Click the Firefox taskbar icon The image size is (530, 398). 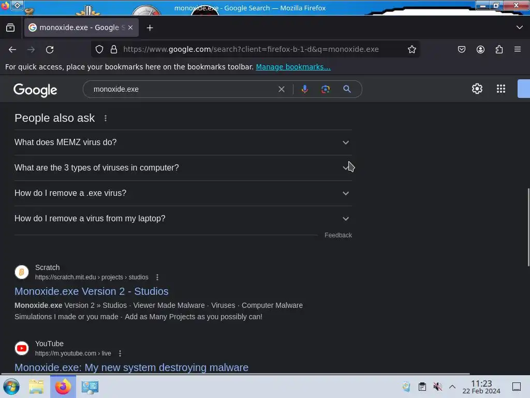tap(63, 387)
